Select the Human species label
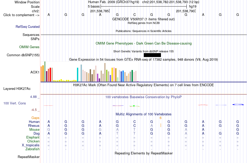247x163 pixels. (34, 122)
